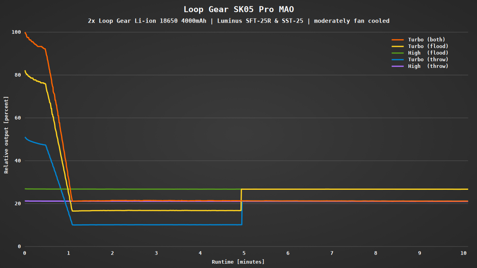Click the y-axis tick label 60

[x=17, y=118]
